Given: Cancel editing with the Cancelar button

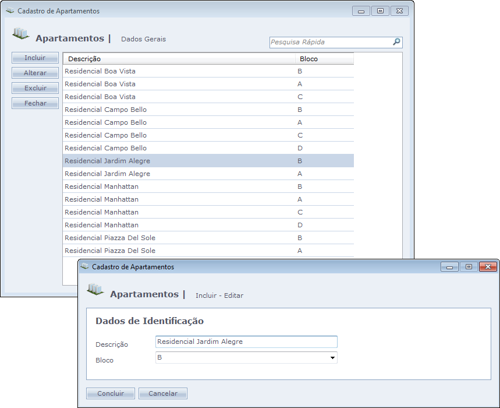Looking at the screenshot, I should click(163, 393).
